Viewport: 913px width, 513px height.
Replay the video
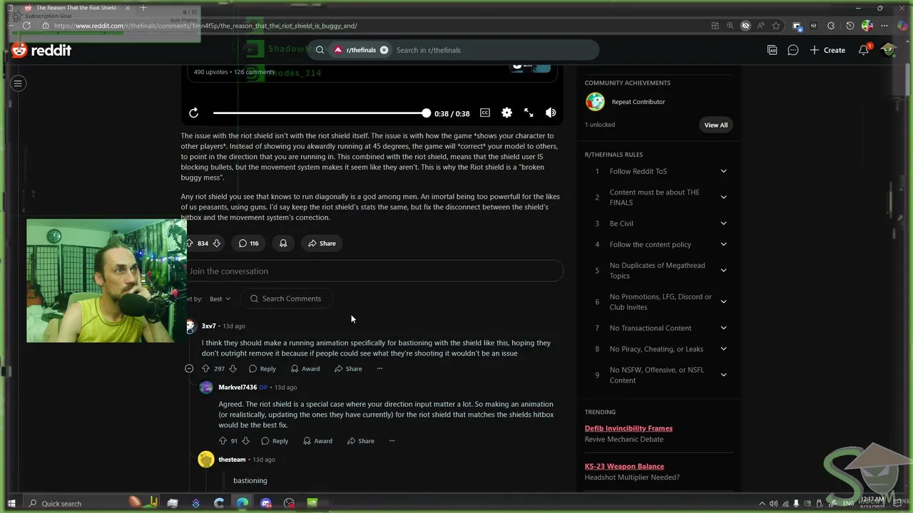[194, 113]
